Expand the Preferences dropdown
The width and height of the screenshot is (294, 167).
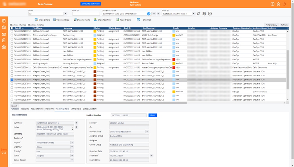point(271,25)
